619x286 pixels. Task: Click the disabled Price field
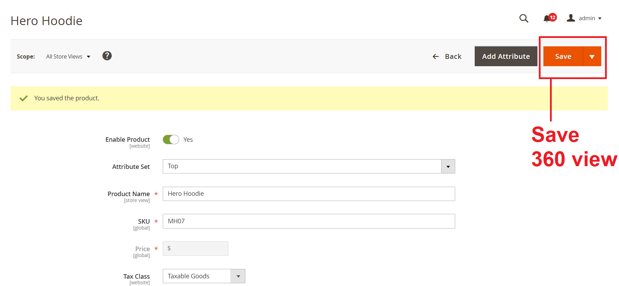[195, 249]
